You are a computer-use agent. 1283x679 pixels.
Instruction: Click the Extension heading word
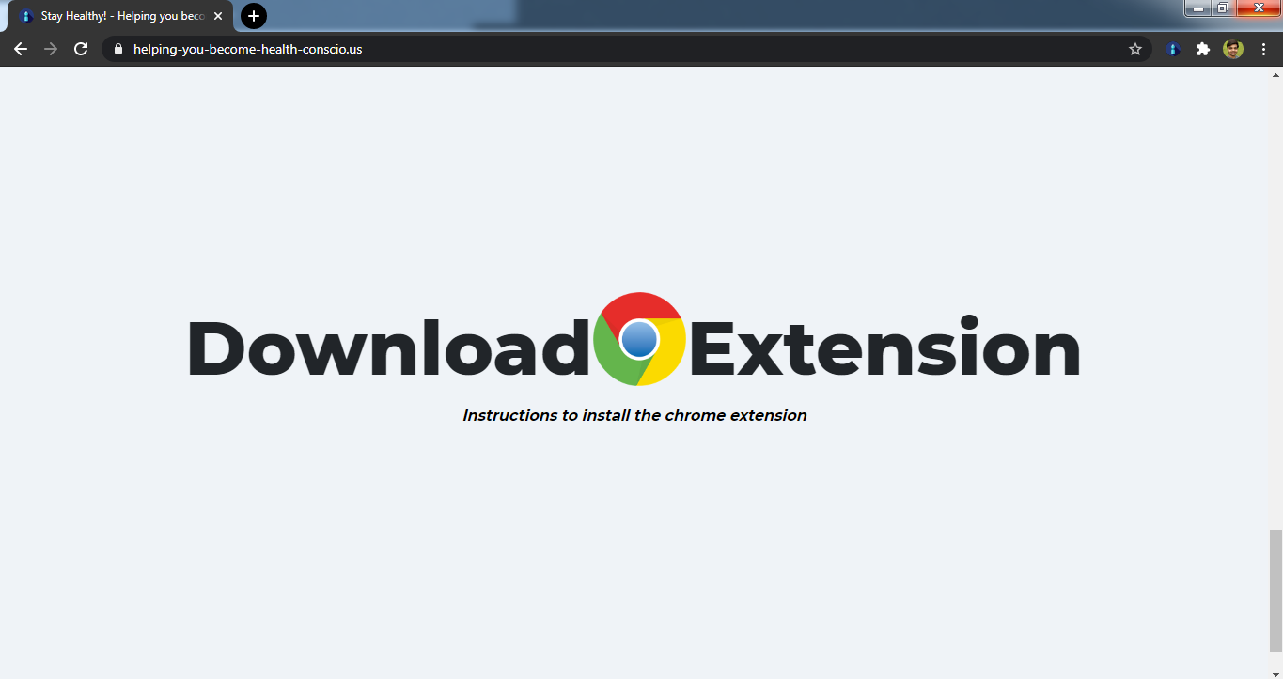[884, 348]
